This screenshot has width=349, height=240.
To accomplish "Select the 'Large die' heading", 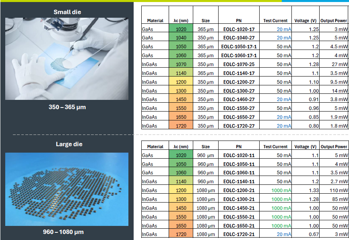I will [x=69, y=144].
